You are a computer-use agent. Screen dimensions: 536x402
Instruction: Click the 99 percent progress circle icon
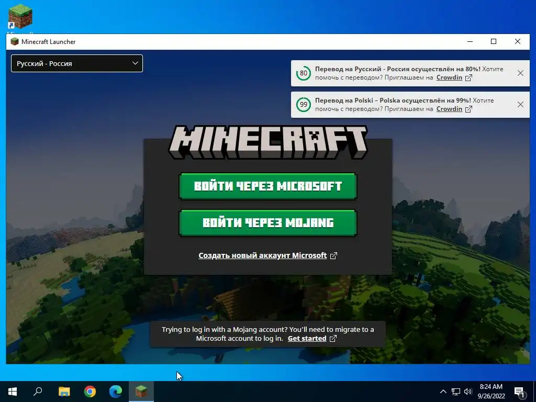coord(304,105)
